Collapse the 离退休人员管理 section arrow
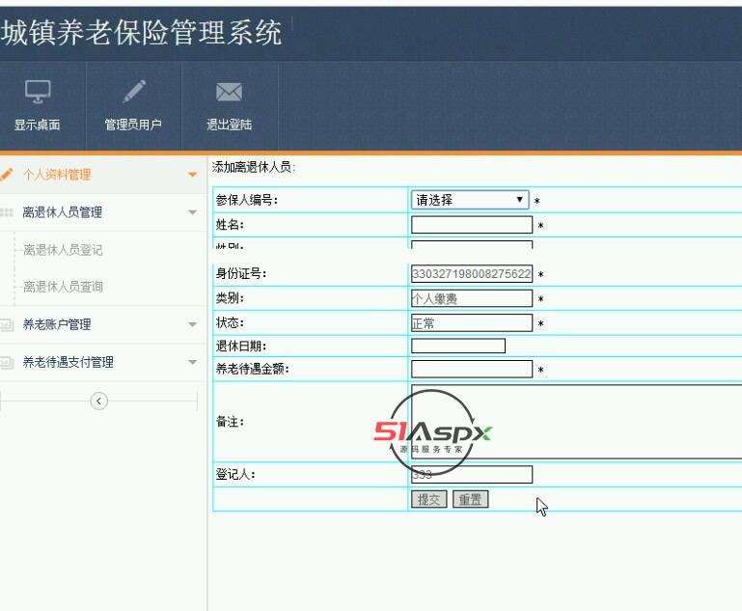 click(x=192, y=212)
